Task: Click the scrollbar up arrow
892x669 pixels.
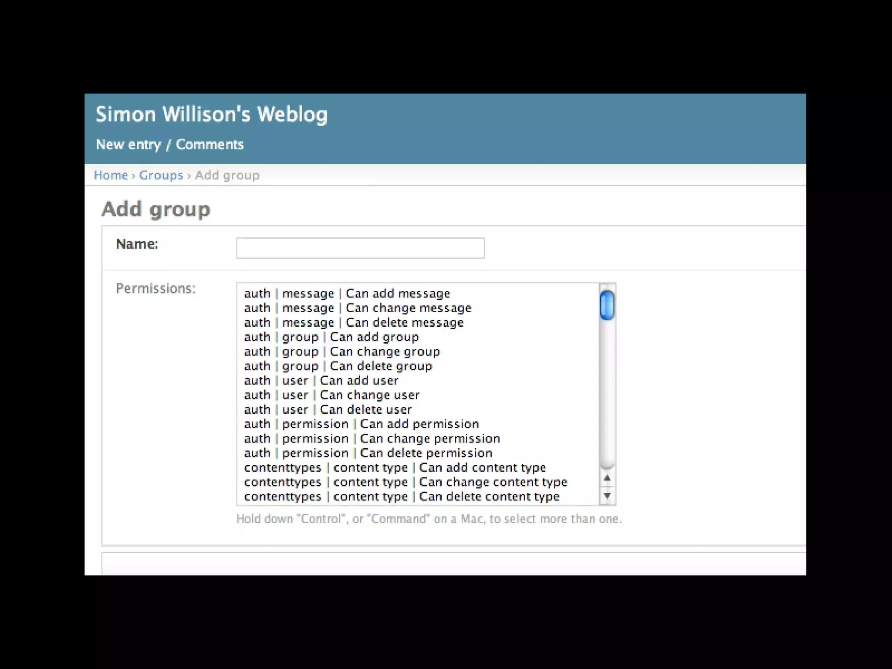Action: (607, 478)
